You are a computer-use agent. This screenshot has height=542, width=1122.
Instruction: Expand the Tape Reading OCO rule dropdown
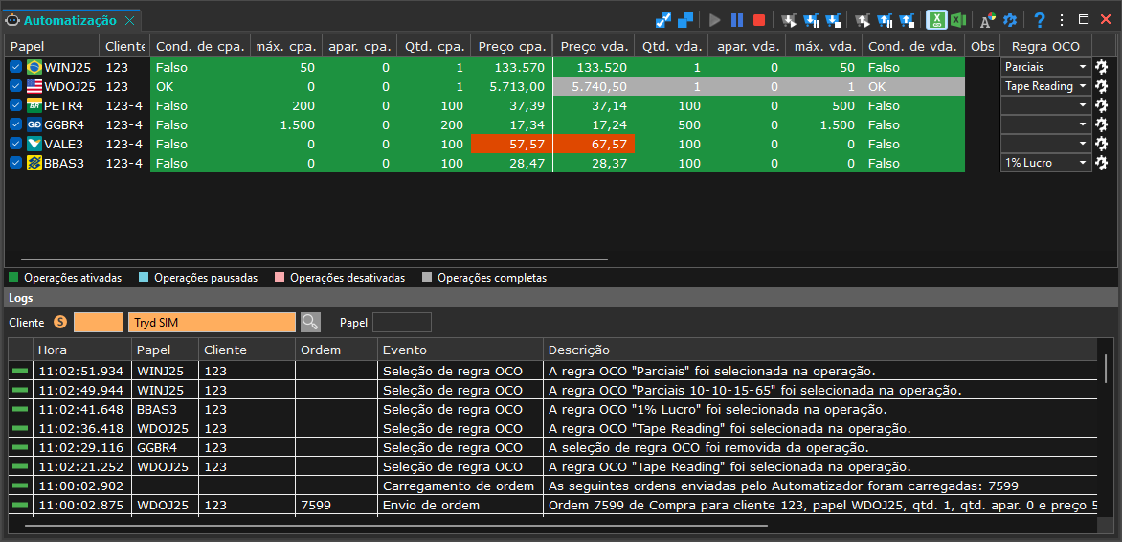(1045, 86)
